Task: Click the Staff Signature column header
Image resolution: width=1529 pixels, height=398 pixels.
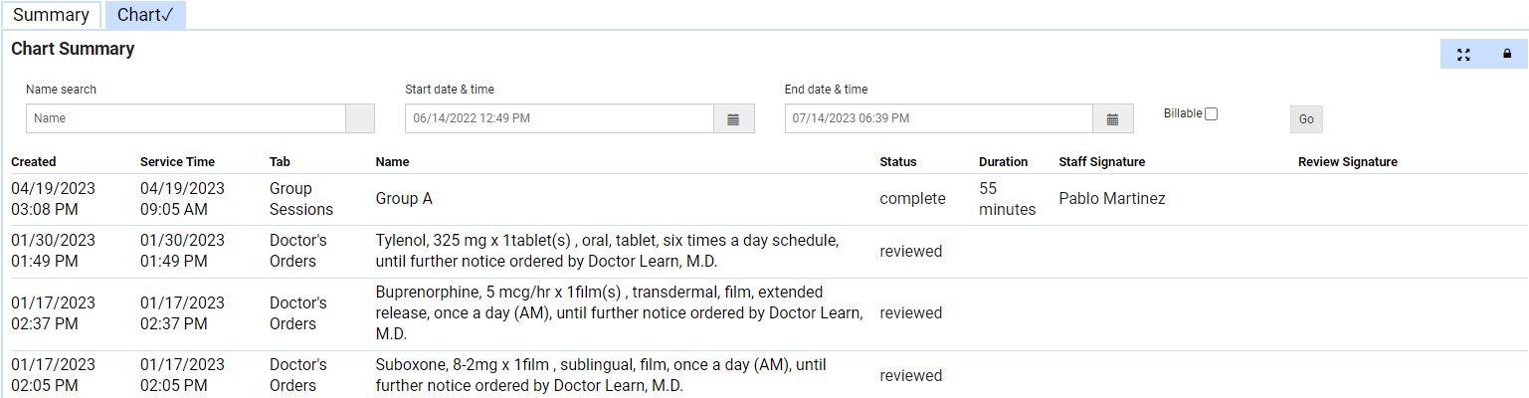Action: click(x=1101, y=162)
